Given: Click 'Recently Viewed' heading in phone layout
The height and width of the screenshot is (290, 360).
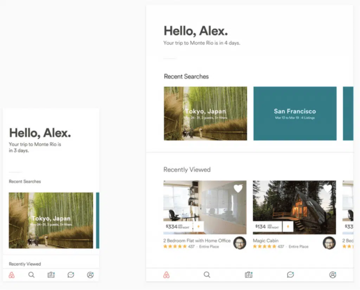Looking at the screenshot, I should 25,264.
